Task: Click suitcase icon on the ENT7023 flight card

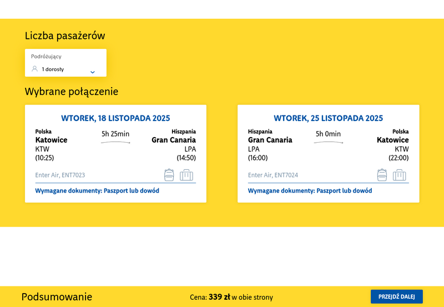Action: [186, 175]
